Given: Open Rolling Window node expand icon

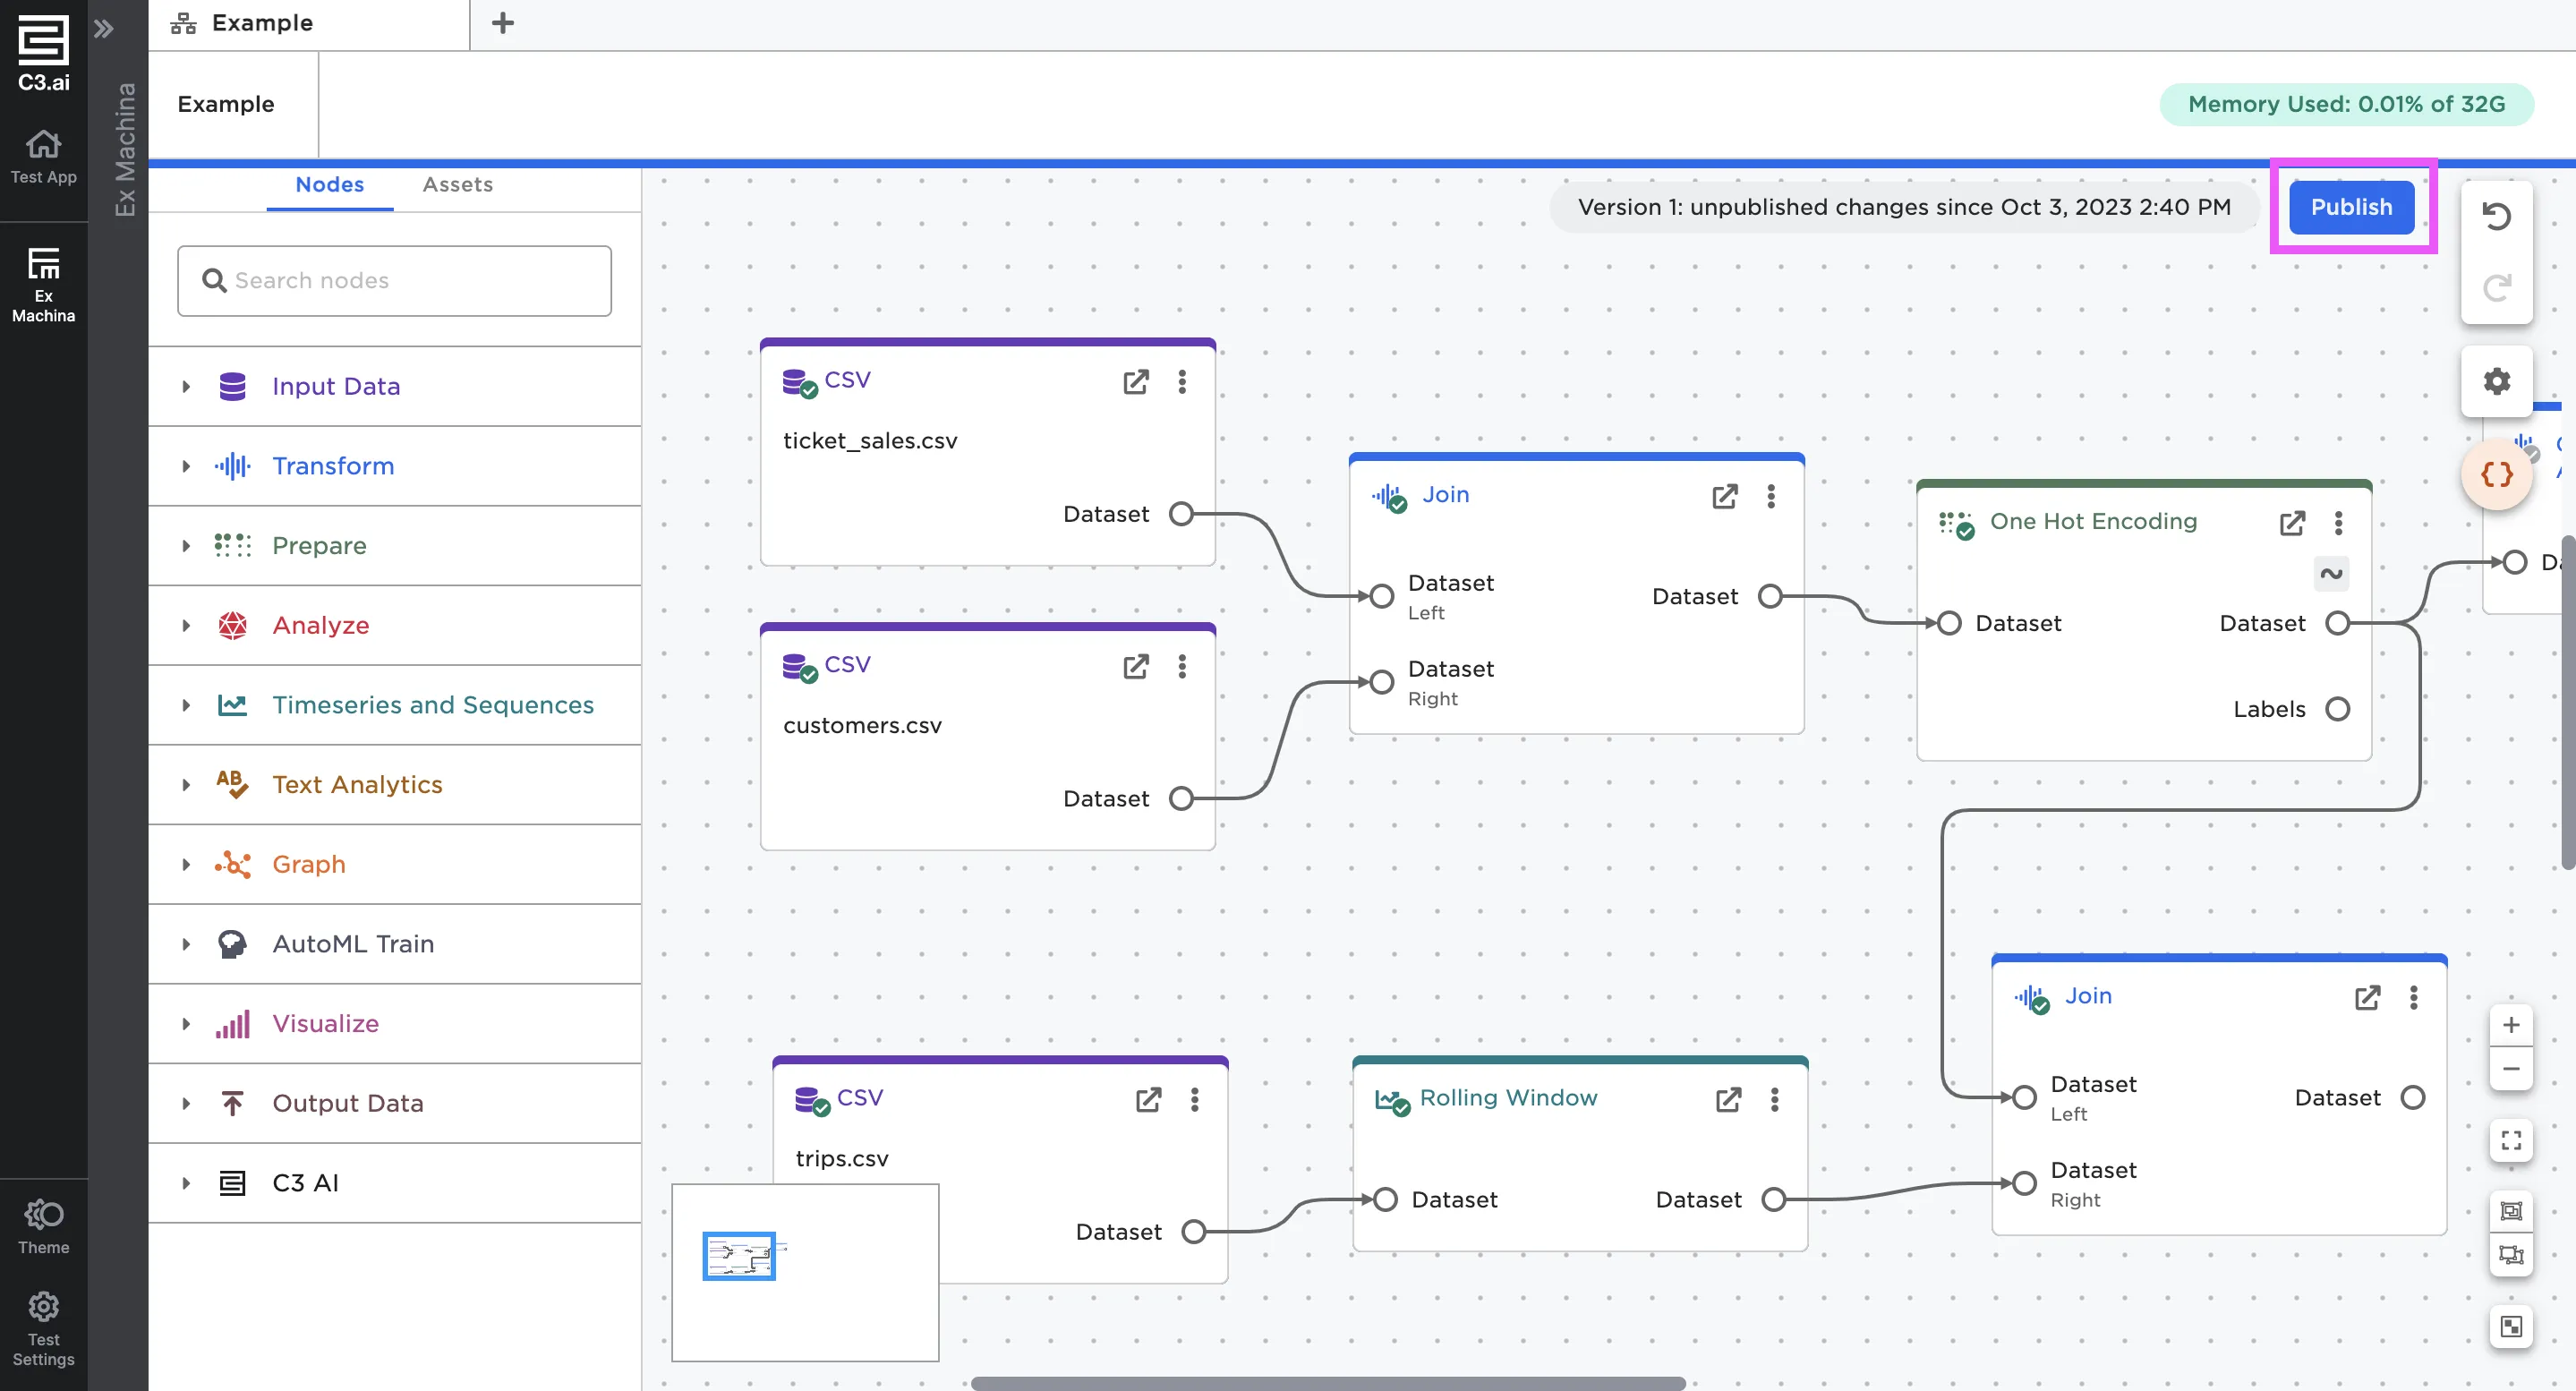Looking at the screenshot, I should pyautogui.click(x=1728, y=1099).
